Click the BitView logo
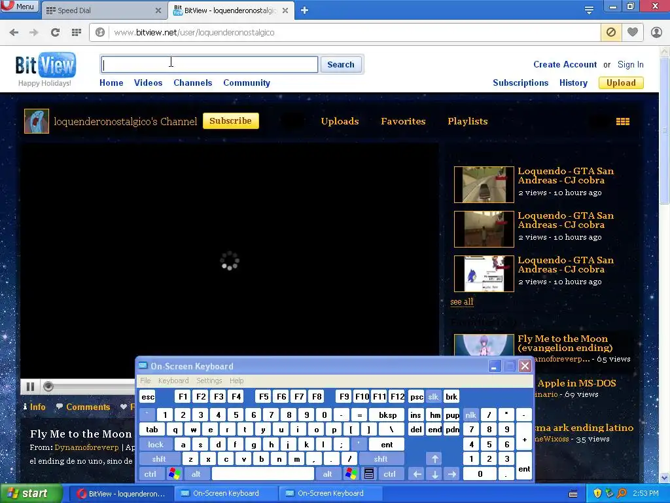The height and width of the screenshot is (503, 670). [x=45, y=65]
